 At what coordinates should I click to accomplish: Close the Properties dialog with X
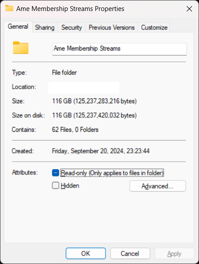click(189, 9)
